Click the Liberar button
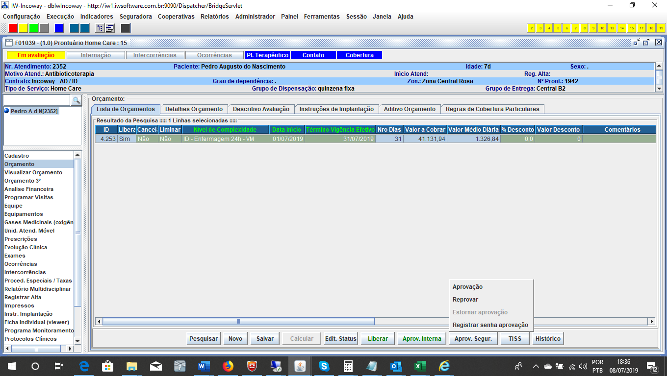The width and height of the screenshot is (667, 376). [x=378, y=339]
